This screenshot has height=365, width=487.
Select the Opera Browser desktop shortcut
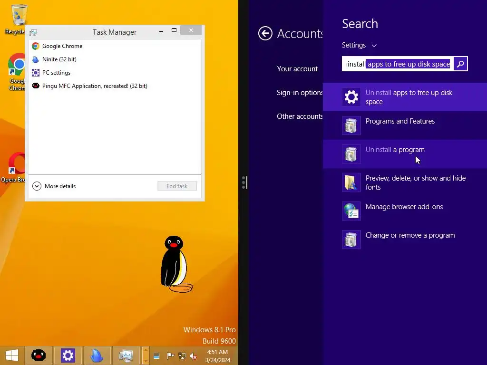coord(14,168)
